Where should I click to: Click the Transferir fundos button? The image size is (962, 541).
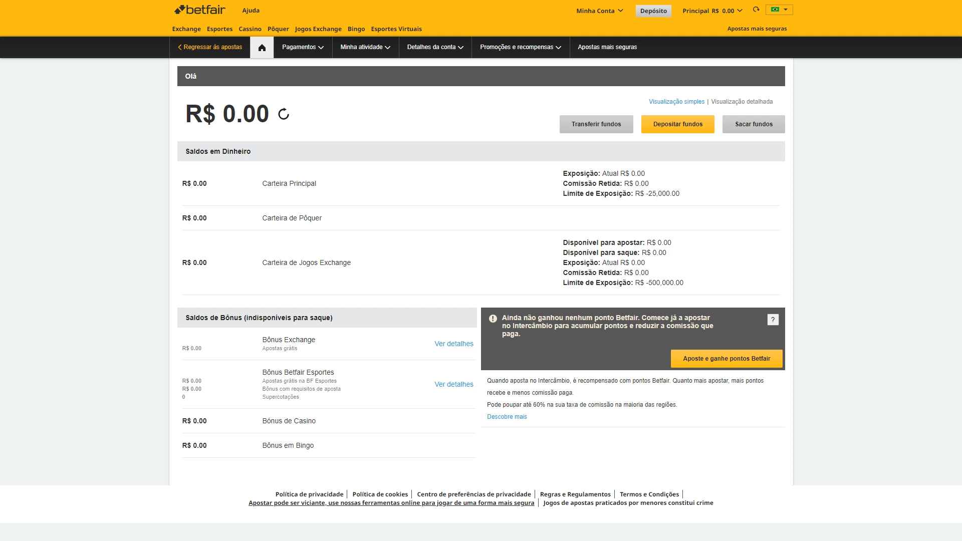596,124
